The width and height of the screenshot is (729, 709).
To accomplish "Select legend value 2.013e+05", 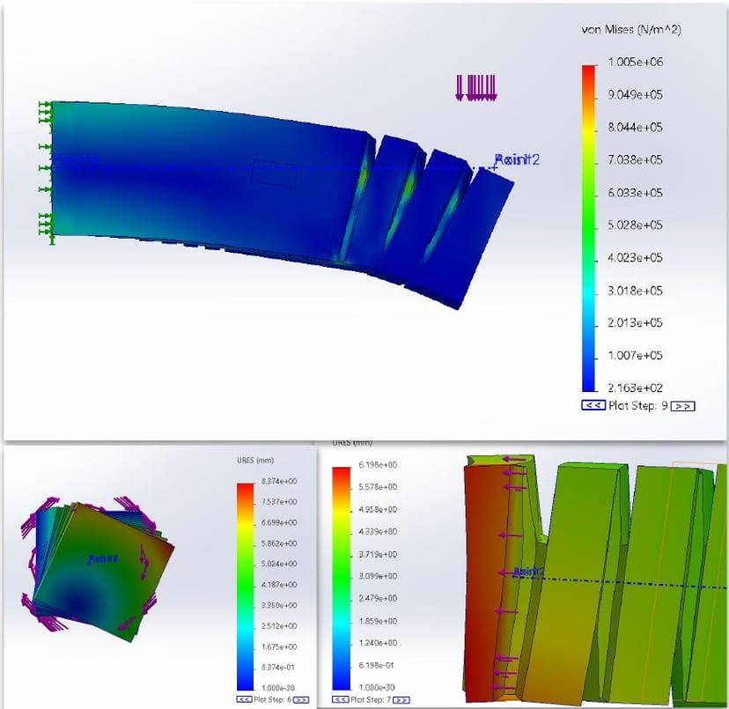I will pyautogui.click(x=635, y=323).
